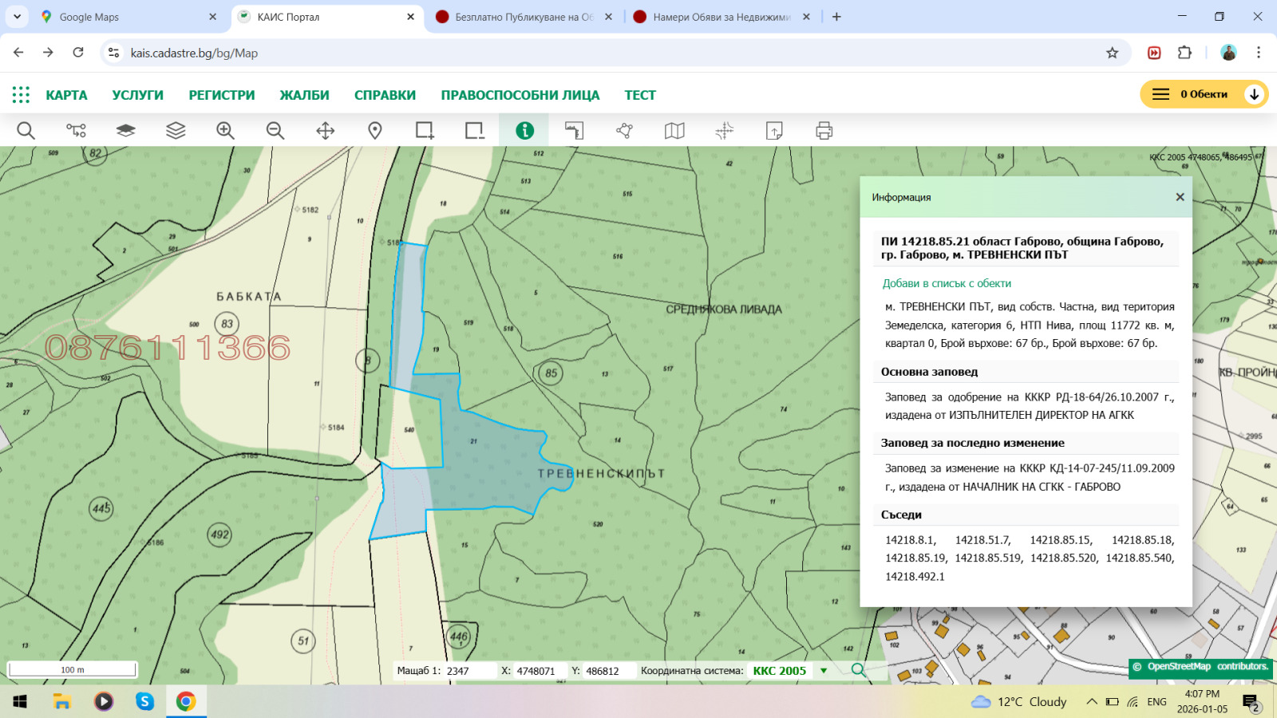The width and height of the screenshot is (1277, 718).
Task: Toggle the map layers panel icon
Action: (x=176, y=130)
